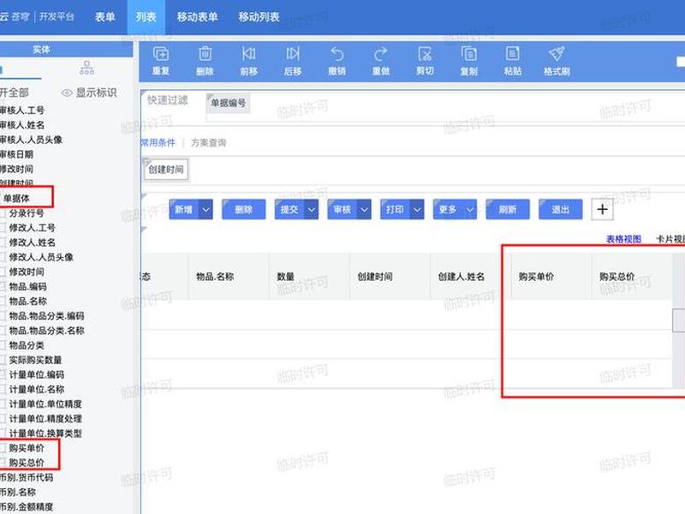Click the 复制 copy icon
The height and width of the screenshot is (514, 685).
click(468, 54)
